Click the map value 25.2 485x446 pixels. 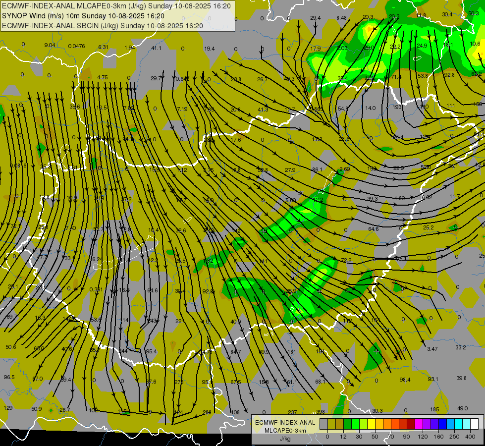click(429, 228)
